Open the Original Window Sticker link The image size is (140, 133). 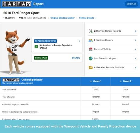(62, 18)
